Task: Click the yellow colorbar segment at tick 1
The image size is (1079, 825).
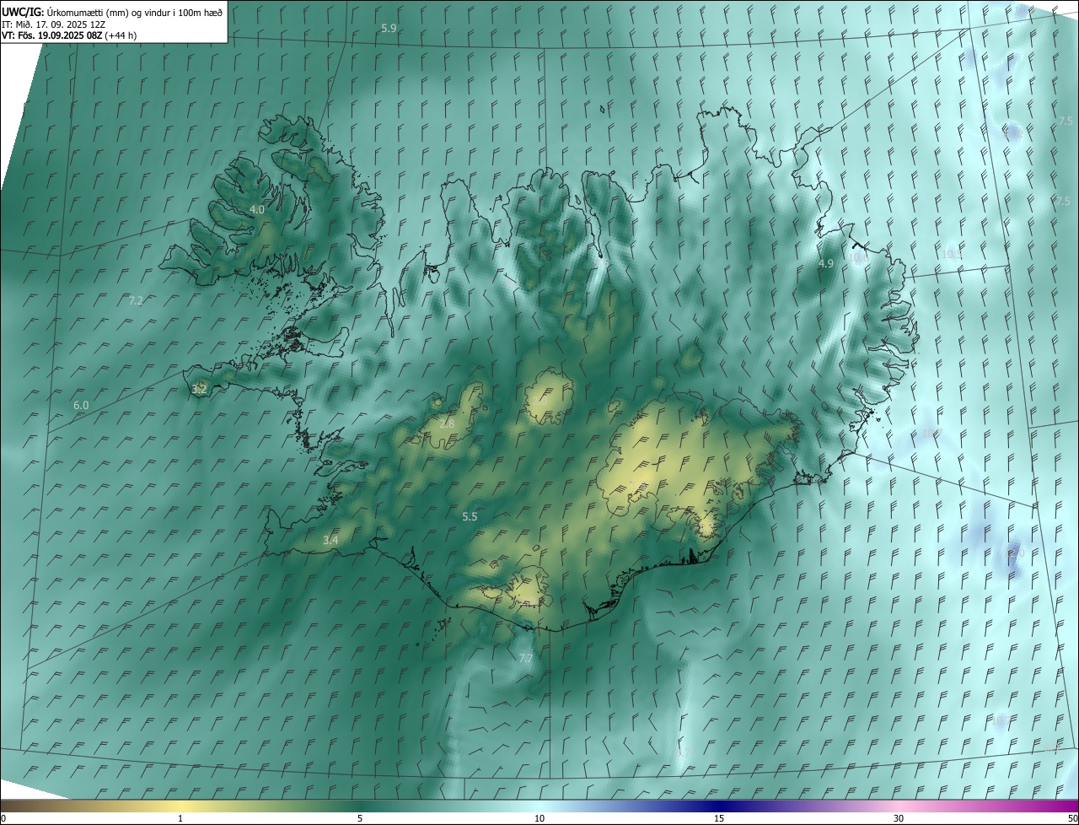Action: pos(180,806)
